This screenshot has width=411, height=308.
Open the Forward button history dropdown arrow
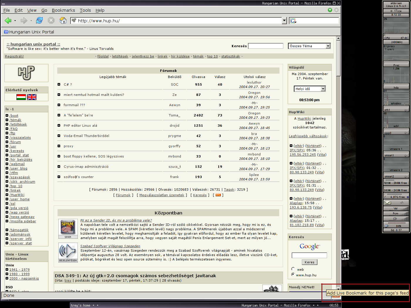31,21
